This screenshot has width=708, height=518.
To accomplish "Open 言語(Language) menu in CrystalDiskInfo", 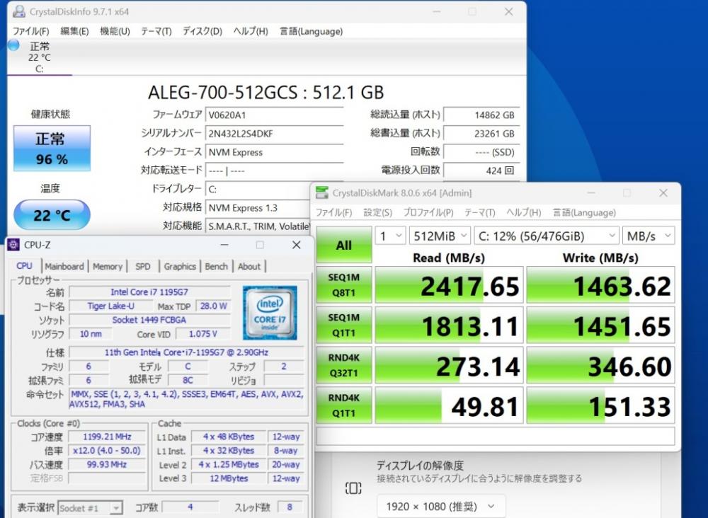I will 311,31.
